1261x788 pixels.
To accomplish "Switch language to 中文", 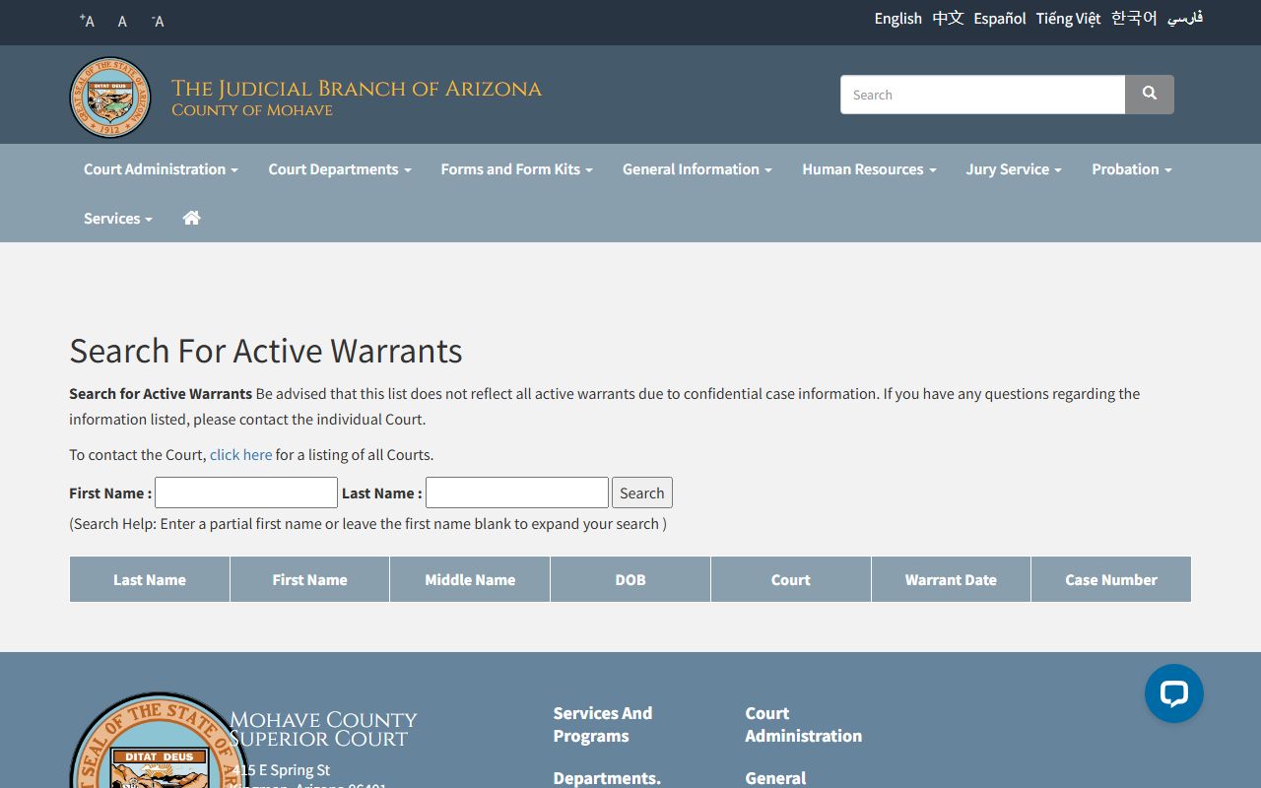I will coord(948,19).
